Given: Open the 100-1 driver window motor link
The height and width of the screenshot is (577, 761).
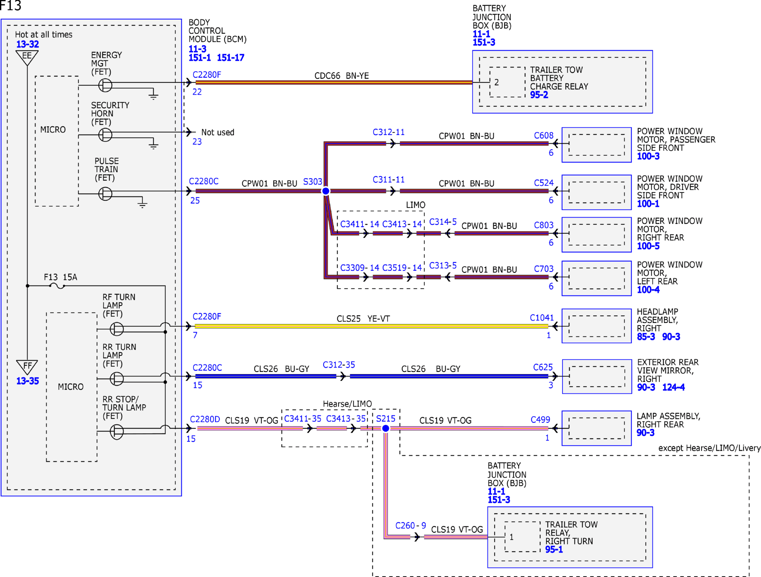Looking at the screenshot, I should [x=648, y=204].
